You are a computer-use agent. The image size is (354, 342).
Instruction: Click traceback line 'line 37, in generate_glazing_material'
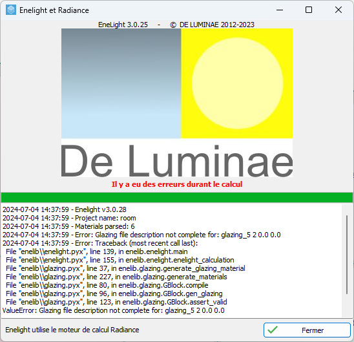pos(125,268)
